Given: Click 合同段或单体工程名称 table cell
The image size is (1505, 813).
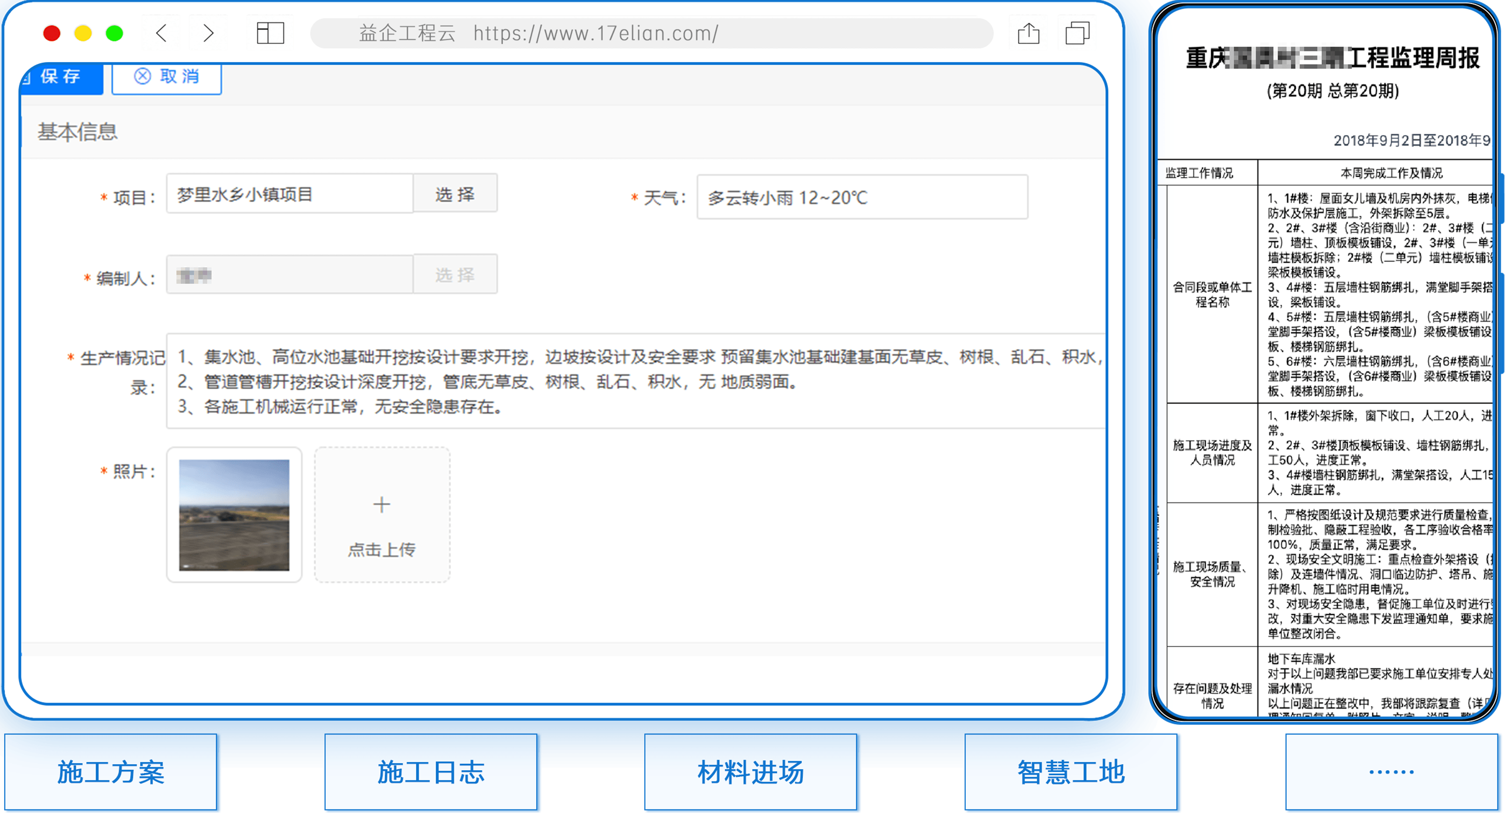Looking at the screenshot, I should click(1212, 294).
